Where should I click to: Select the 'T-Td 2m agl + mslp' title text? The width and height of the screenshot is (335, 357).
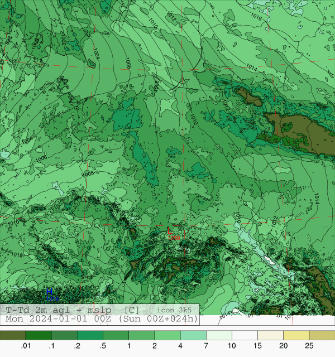[x=59, y=310]
